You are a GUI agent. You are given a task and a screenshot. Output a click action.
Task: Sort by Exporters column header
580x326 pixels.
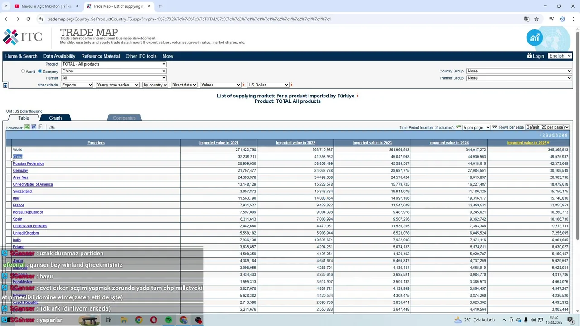[x=96, y=143]
